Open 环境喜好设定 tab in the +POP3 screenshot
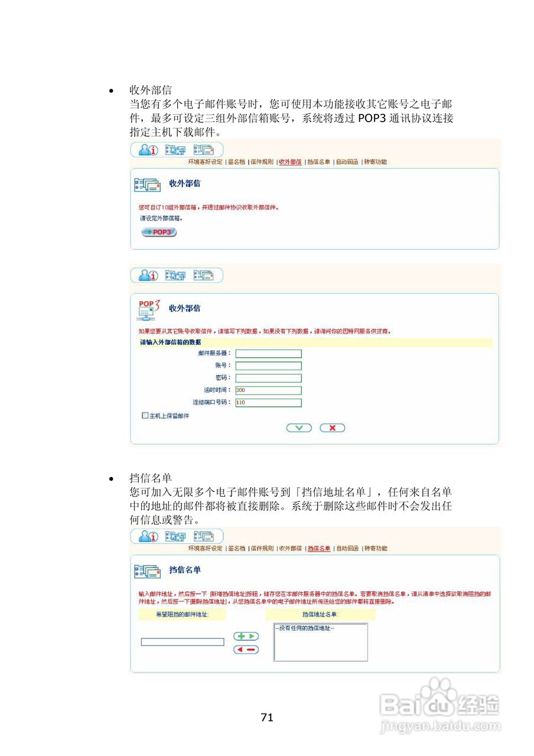The height and width of the screenshot is (756, 534). point(205,162)
